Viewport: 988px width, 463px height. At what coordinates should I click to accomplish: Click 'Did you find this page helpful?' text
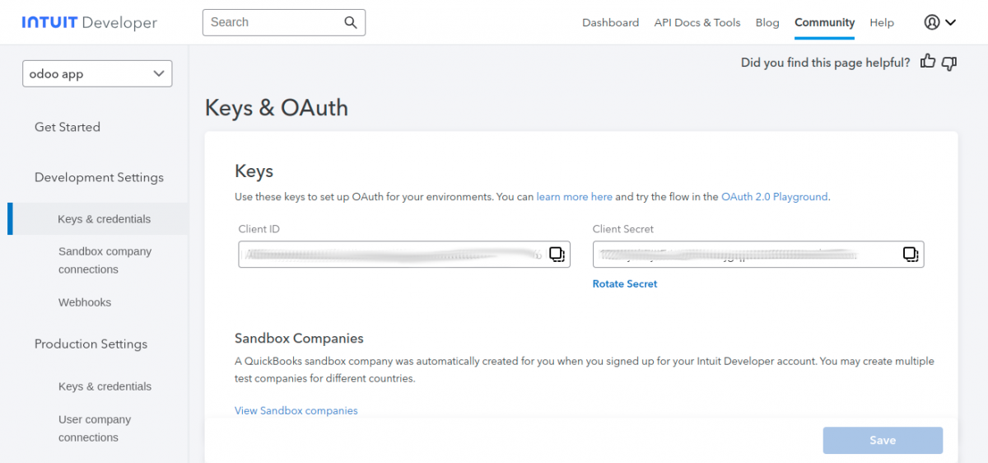click(826, 63)
